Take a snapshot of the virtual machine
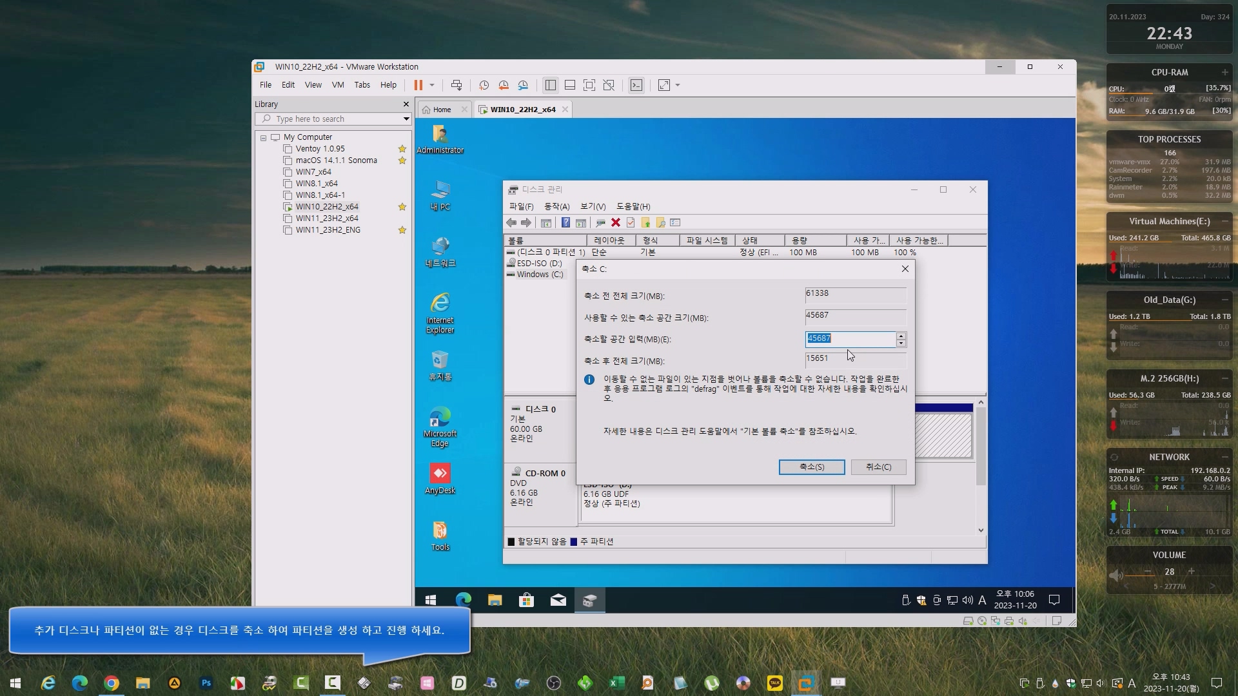The image size is (1238, 696). [x=484, y=85]
